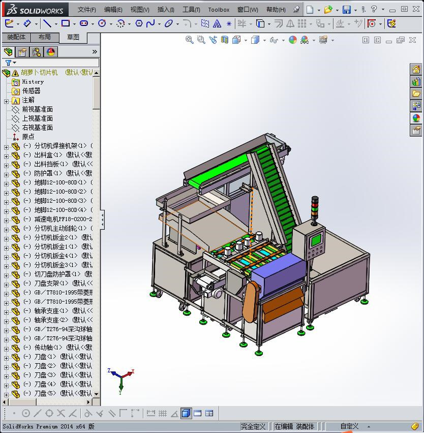Viewport: 424px width, 433px height.
Task: Open the DisplayManager tab icon
Action: [x=51, y=51]
